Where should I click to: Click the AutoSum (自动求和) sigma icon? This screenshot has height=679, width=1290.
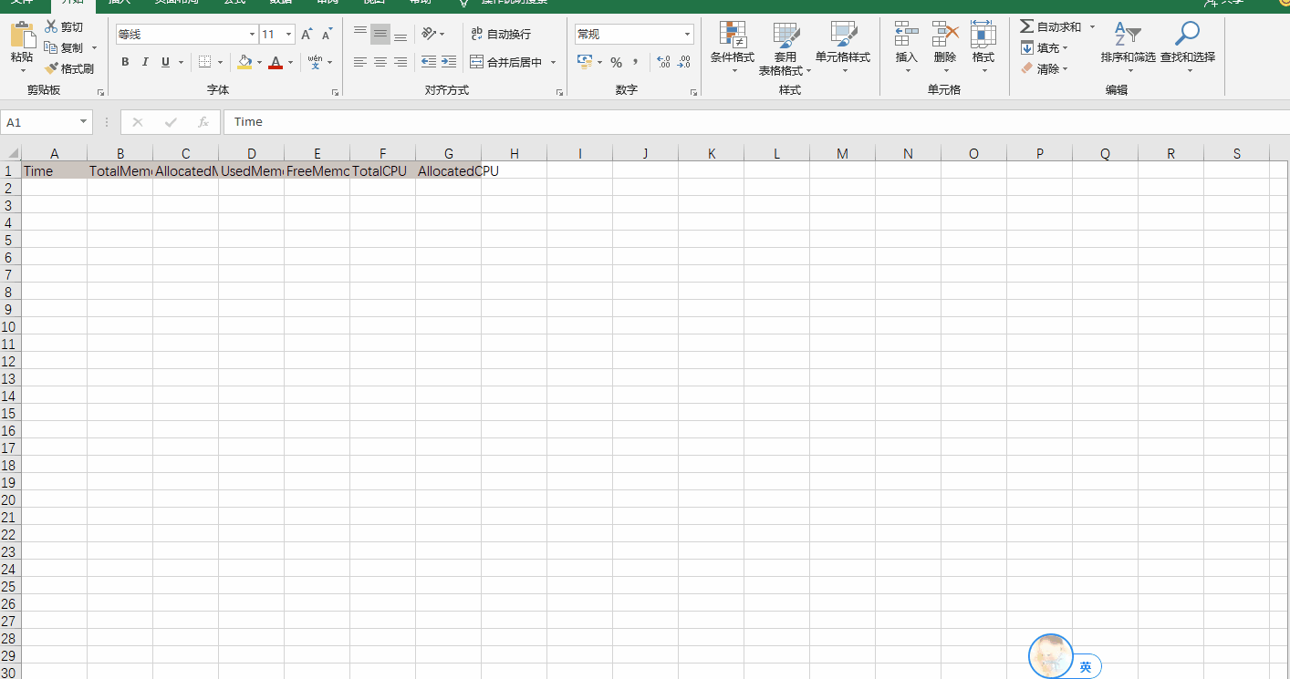tap(1027, 27)
